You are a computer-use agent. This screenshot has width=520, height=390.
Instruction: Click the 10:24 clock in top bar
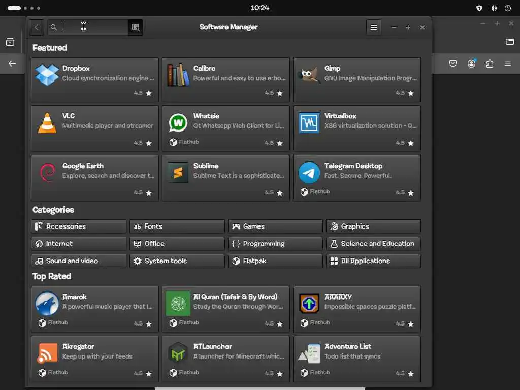tap(260, 8)
